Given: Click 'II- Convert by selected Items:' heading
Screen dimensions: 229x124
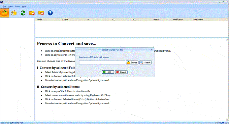Looking at the screenshot, I should pos(58,87).
